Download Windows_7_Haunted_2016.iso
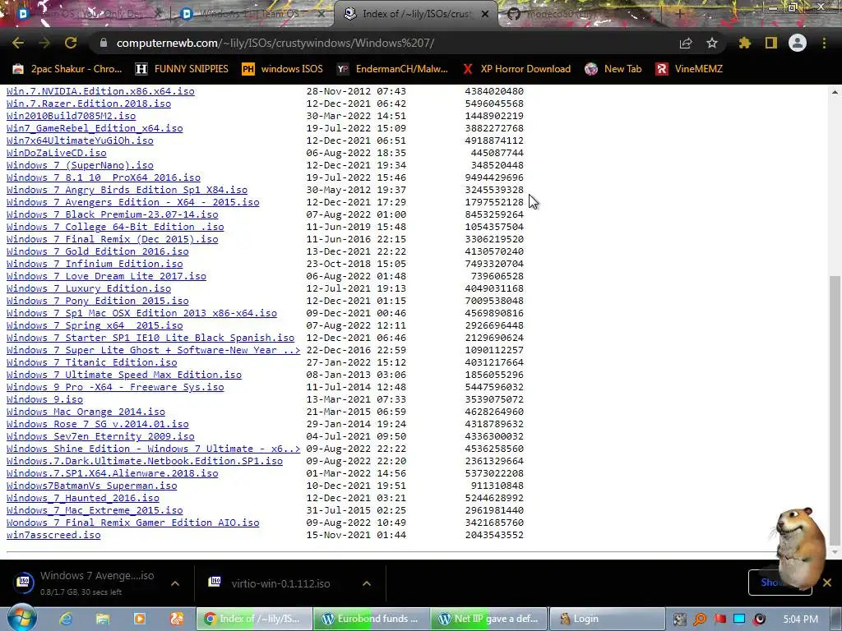This screenshot has height=631, width=842. pos(83,498)
